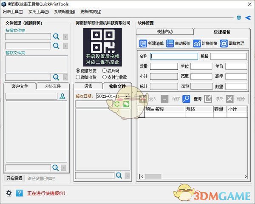Open 系统配置 menu
Screen dimensions: 255x204
pyautogui.click(x=65, y=12)
